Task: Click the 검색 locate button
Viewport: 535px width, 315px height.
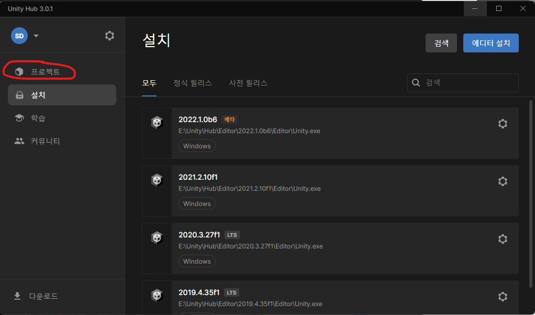Action: point(441,43)
